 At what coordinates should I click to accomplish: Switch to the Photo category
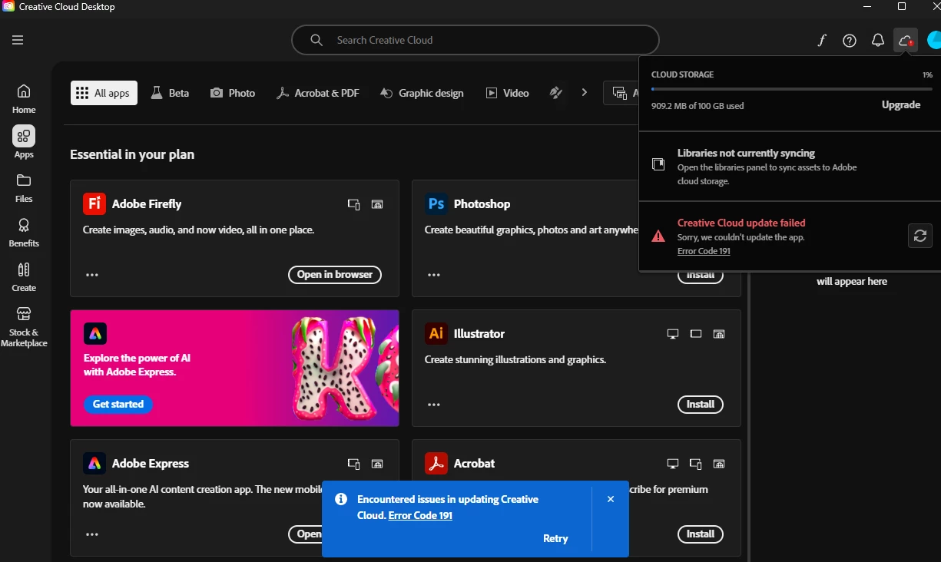[x=233, y=93]
